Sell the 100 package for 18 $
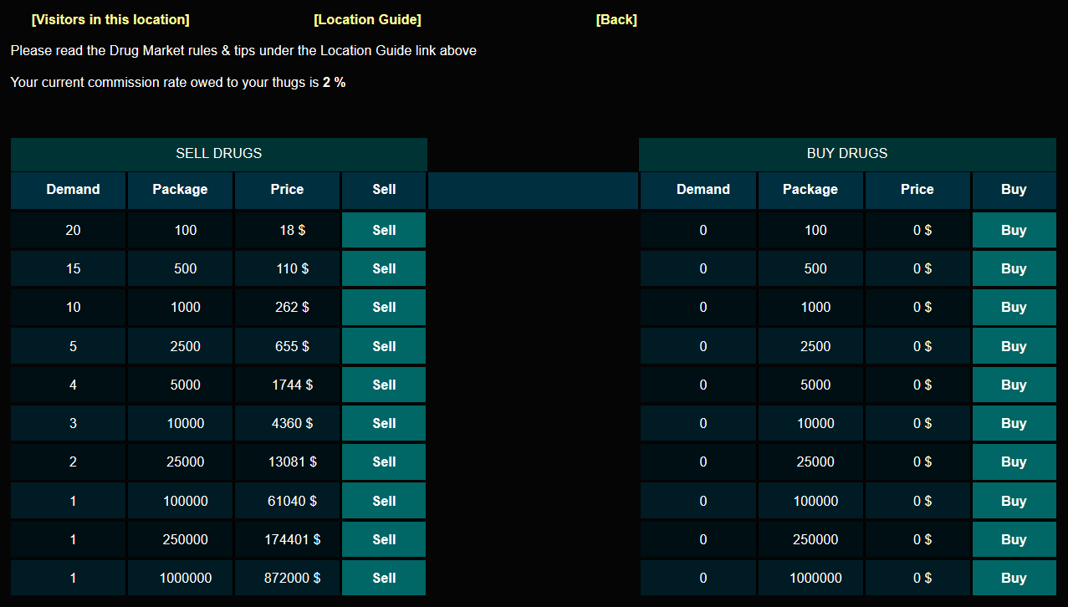The width and height of the screenshot is (1068, 607). (384, 230)
